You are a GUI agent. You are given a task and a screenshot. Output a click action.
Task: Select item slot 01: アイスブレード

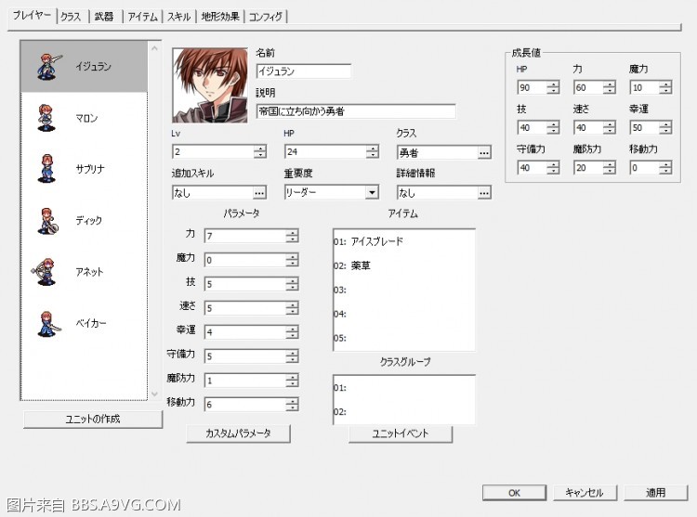click(403, 241)
